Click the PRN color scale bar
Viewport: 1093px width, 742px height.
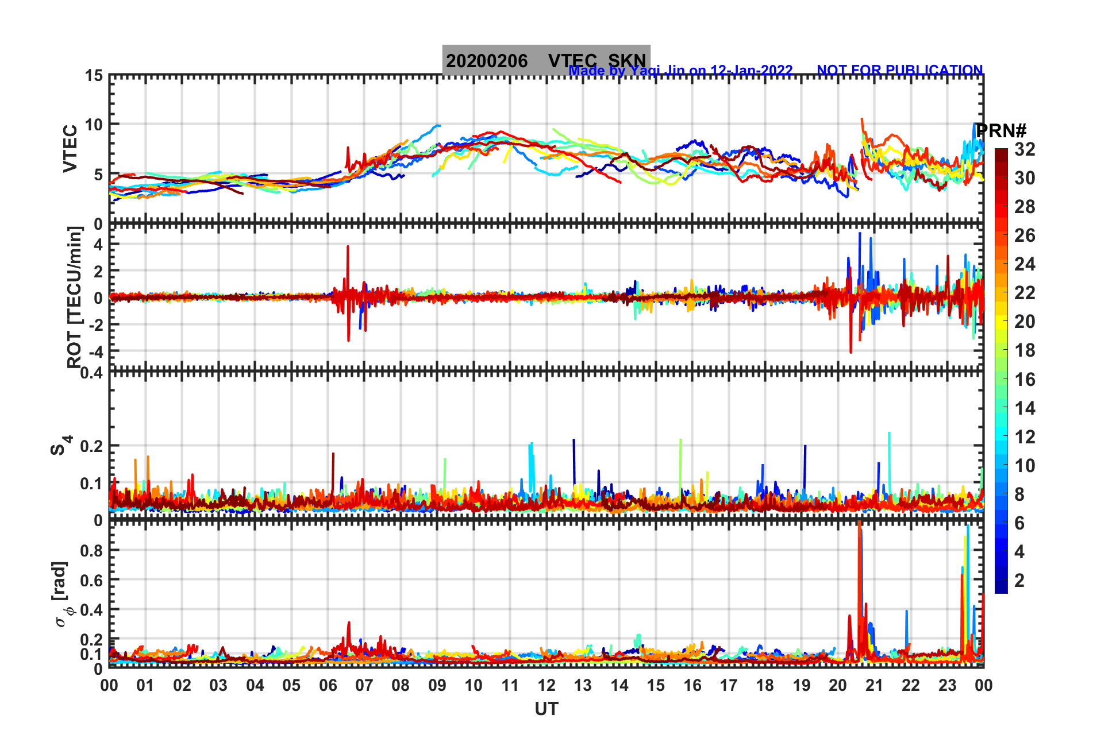pos(1001,371)
